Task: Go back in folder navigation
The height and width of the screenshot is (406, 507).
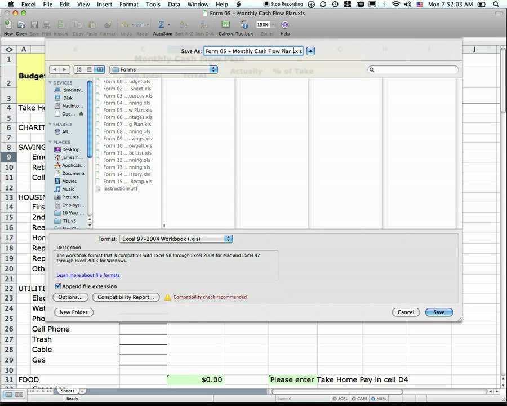Action: point(55,69)
